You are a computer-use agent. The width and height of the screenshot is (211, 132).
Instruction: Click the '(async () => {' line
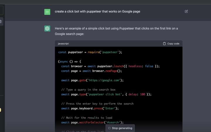(69, 61)
